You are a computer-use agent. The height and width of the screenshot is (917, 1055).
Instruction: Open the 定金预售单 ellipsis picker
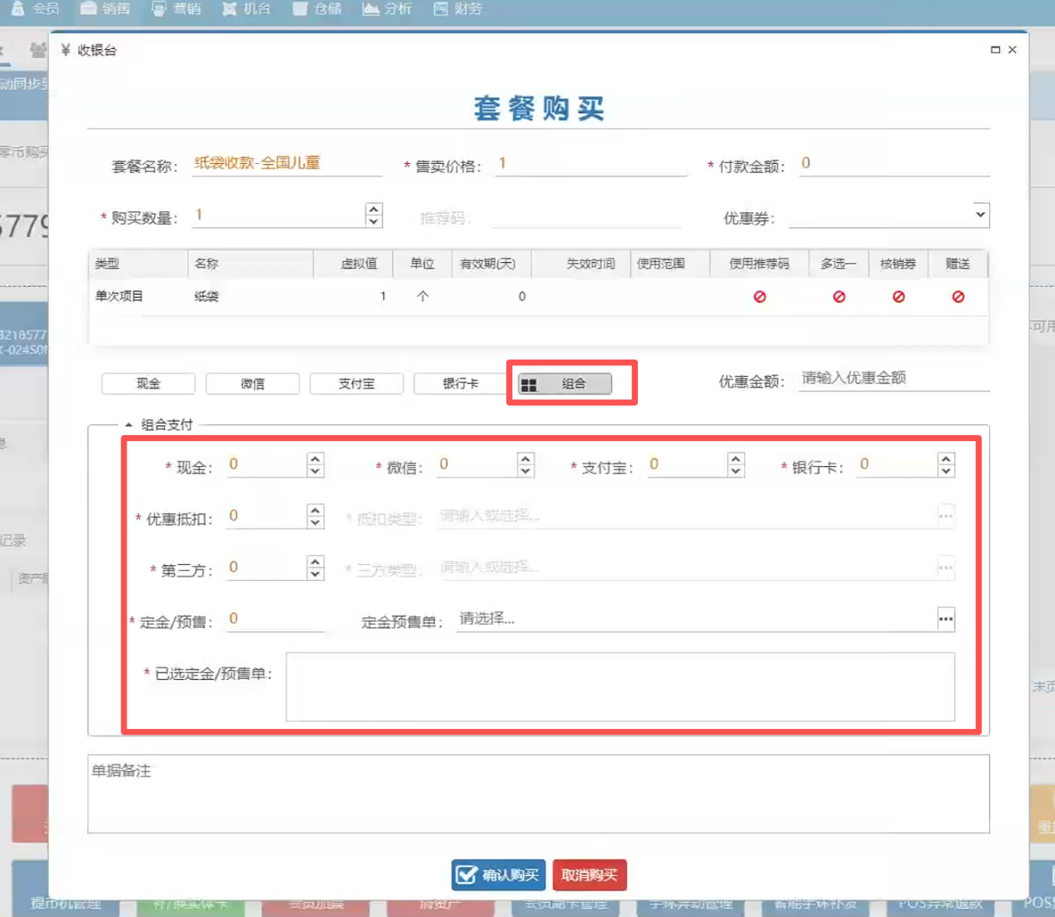pyautogui.click(x=945, y=619)
